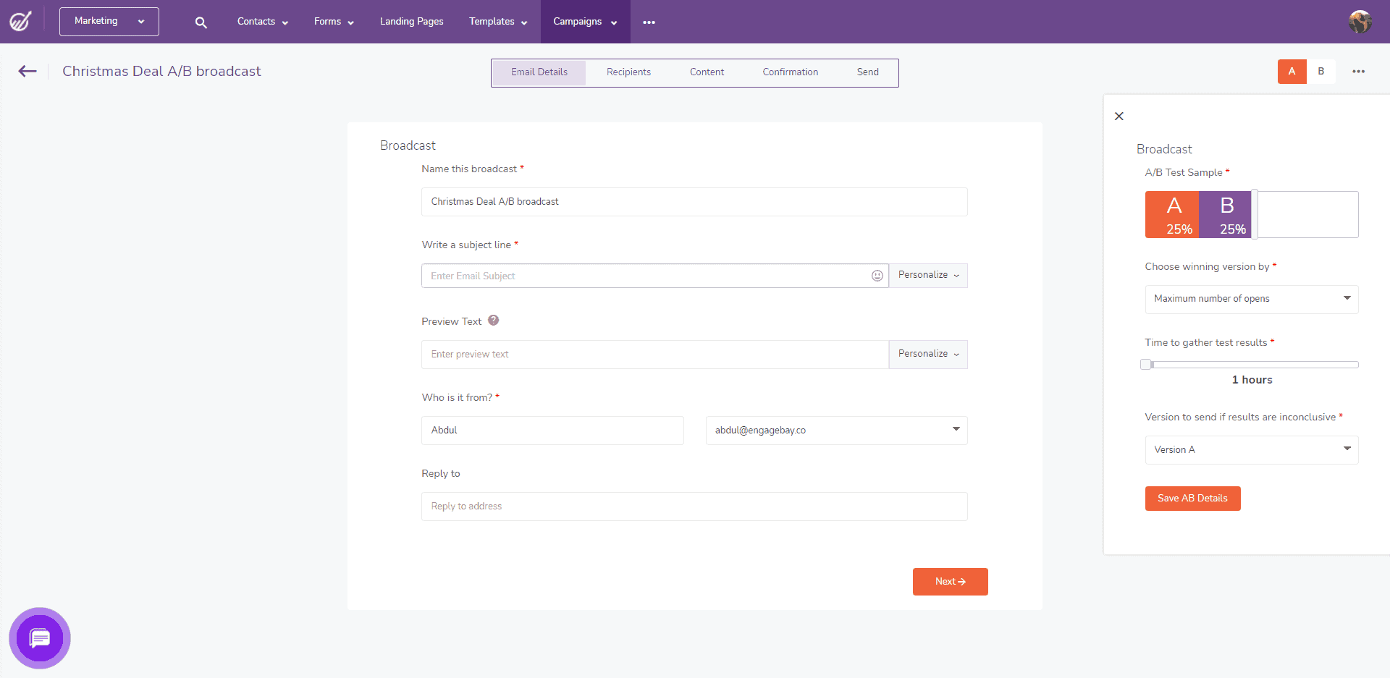Open the user profile avatar
This screenshot has height=678, width=1390.
(1360, 22)
